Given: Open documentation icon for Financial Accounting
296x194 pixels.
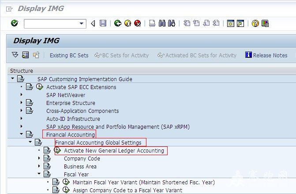Looking at the screenshot, I should 30,134.
